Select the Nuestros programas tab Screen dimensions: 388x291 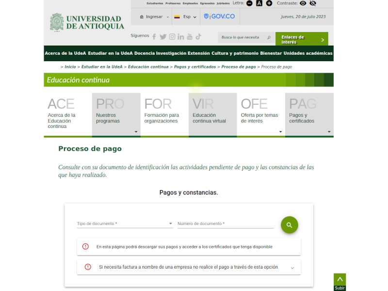click(x=116, y=114)
